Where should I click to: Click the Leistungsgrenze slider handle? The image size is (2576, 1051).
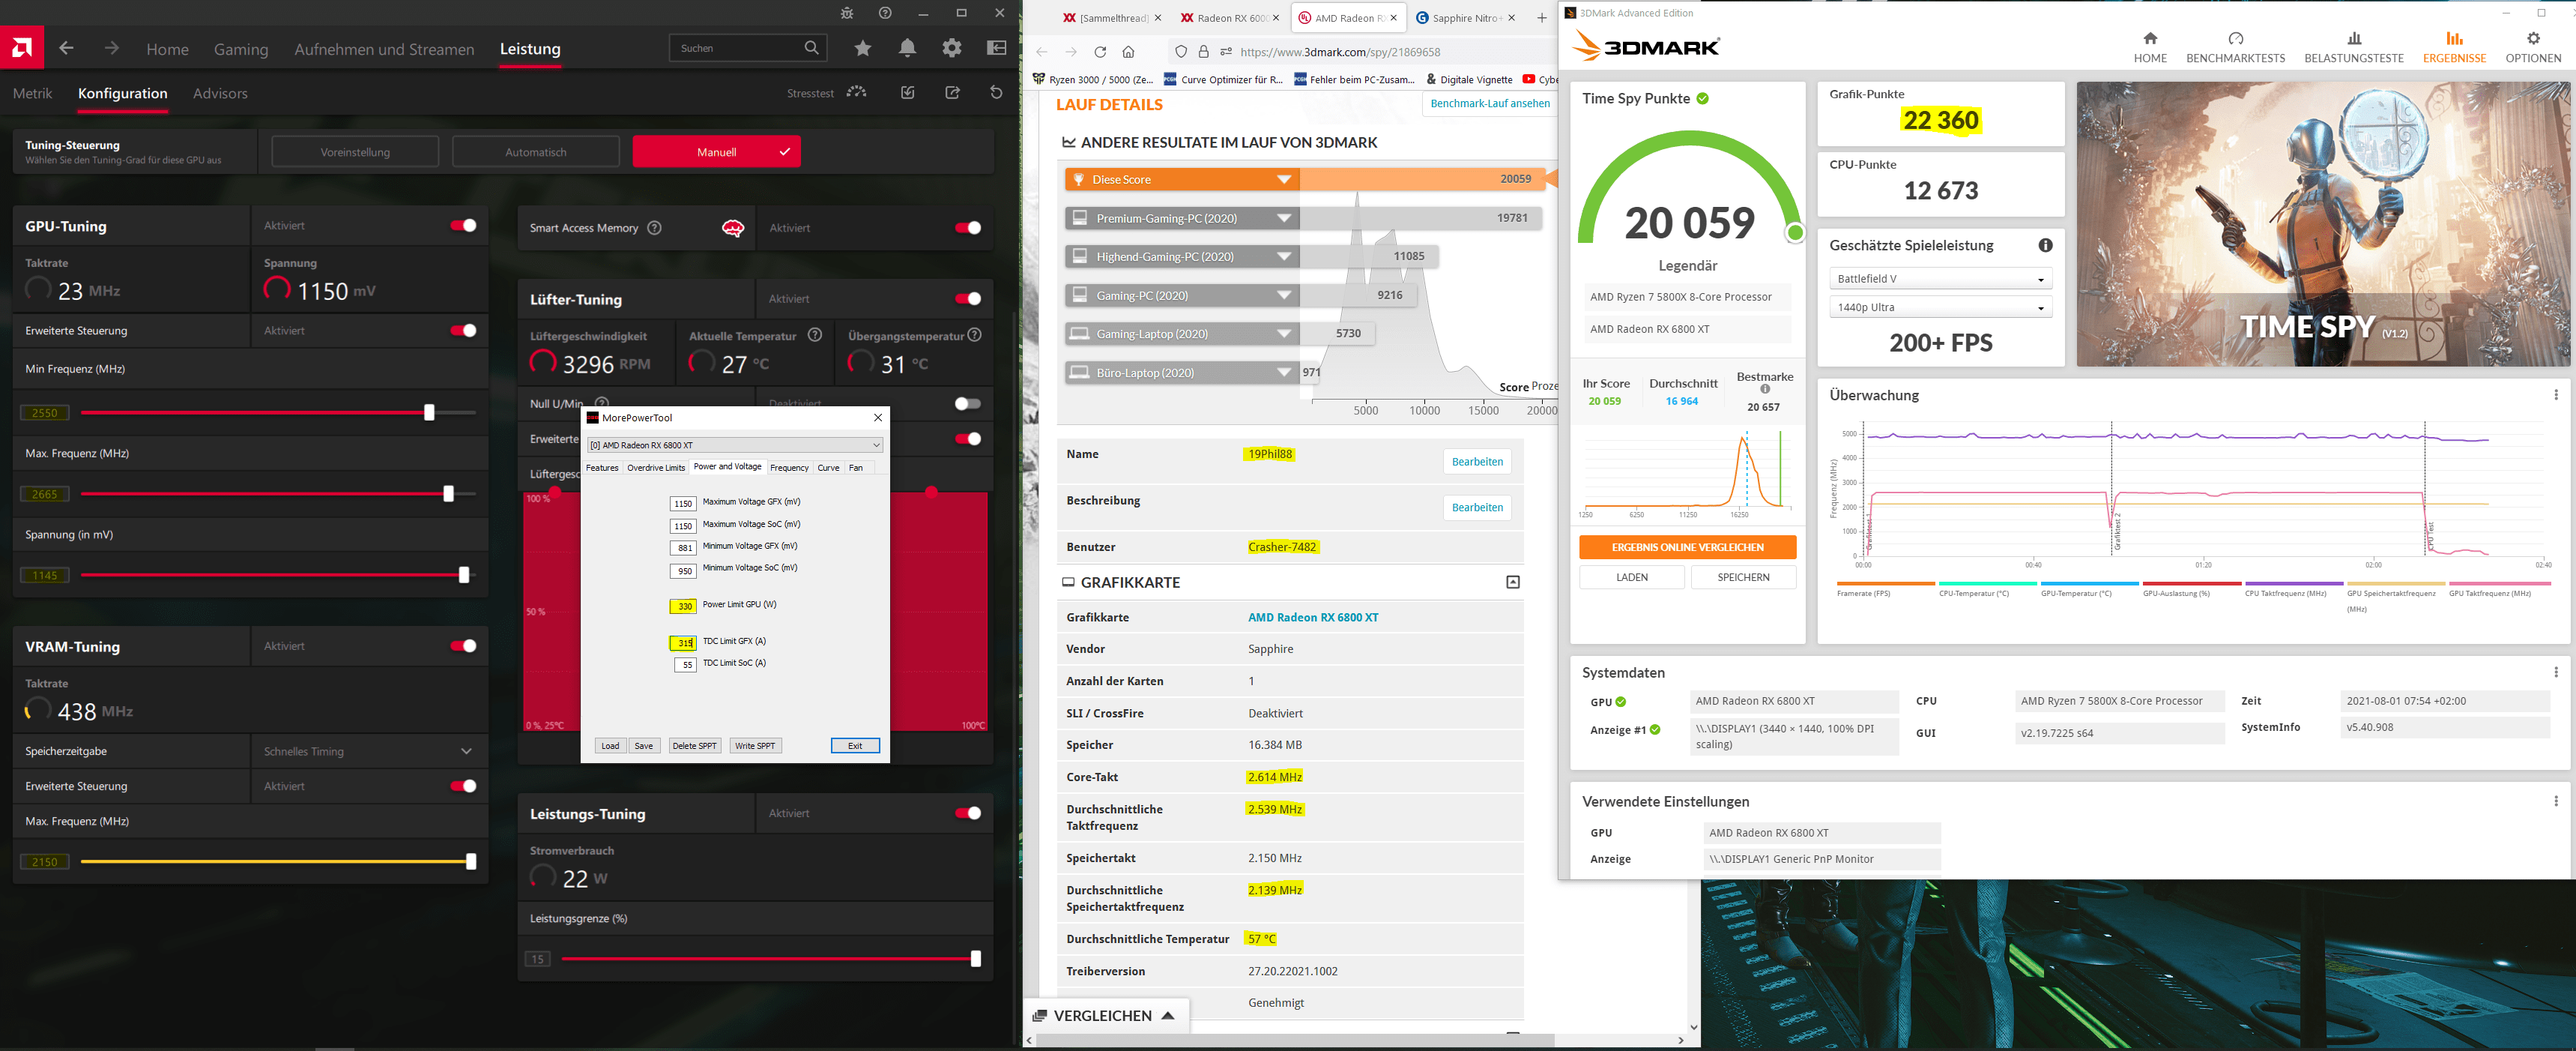coord(975,959)
